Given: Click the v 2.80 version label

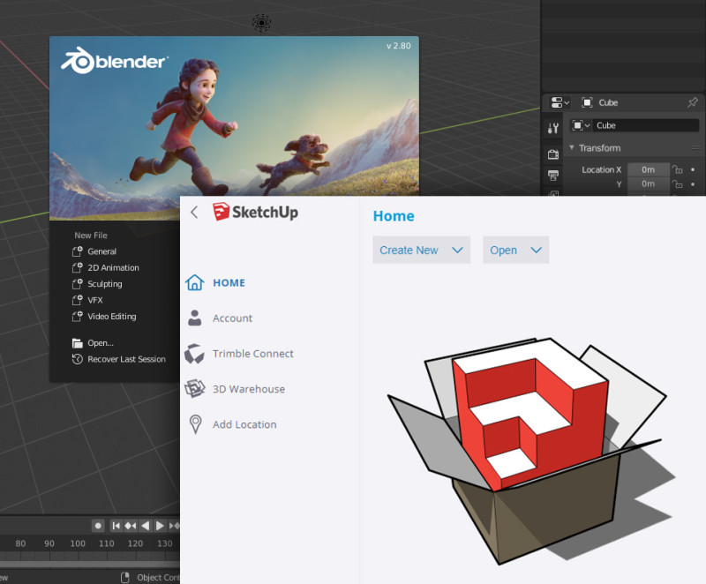Looking at the screenshot, I should click(x=399, y=46).
